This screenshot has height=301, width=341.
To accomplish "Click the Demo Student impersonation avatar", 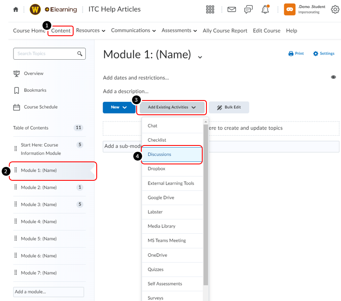I will (289, 9).
